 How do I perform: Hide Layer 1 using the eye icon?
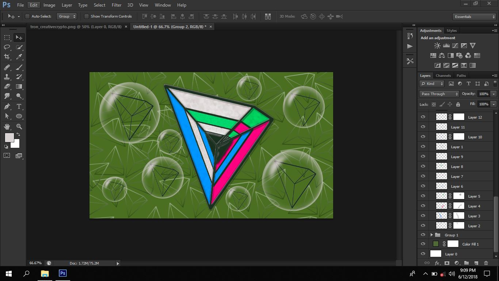pyautogui.click(x=423, y=147)
